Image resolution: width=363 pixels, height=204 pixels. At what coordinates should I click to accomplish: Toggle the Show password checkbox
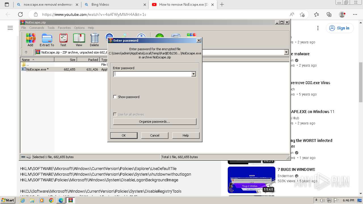click(115, 97)
